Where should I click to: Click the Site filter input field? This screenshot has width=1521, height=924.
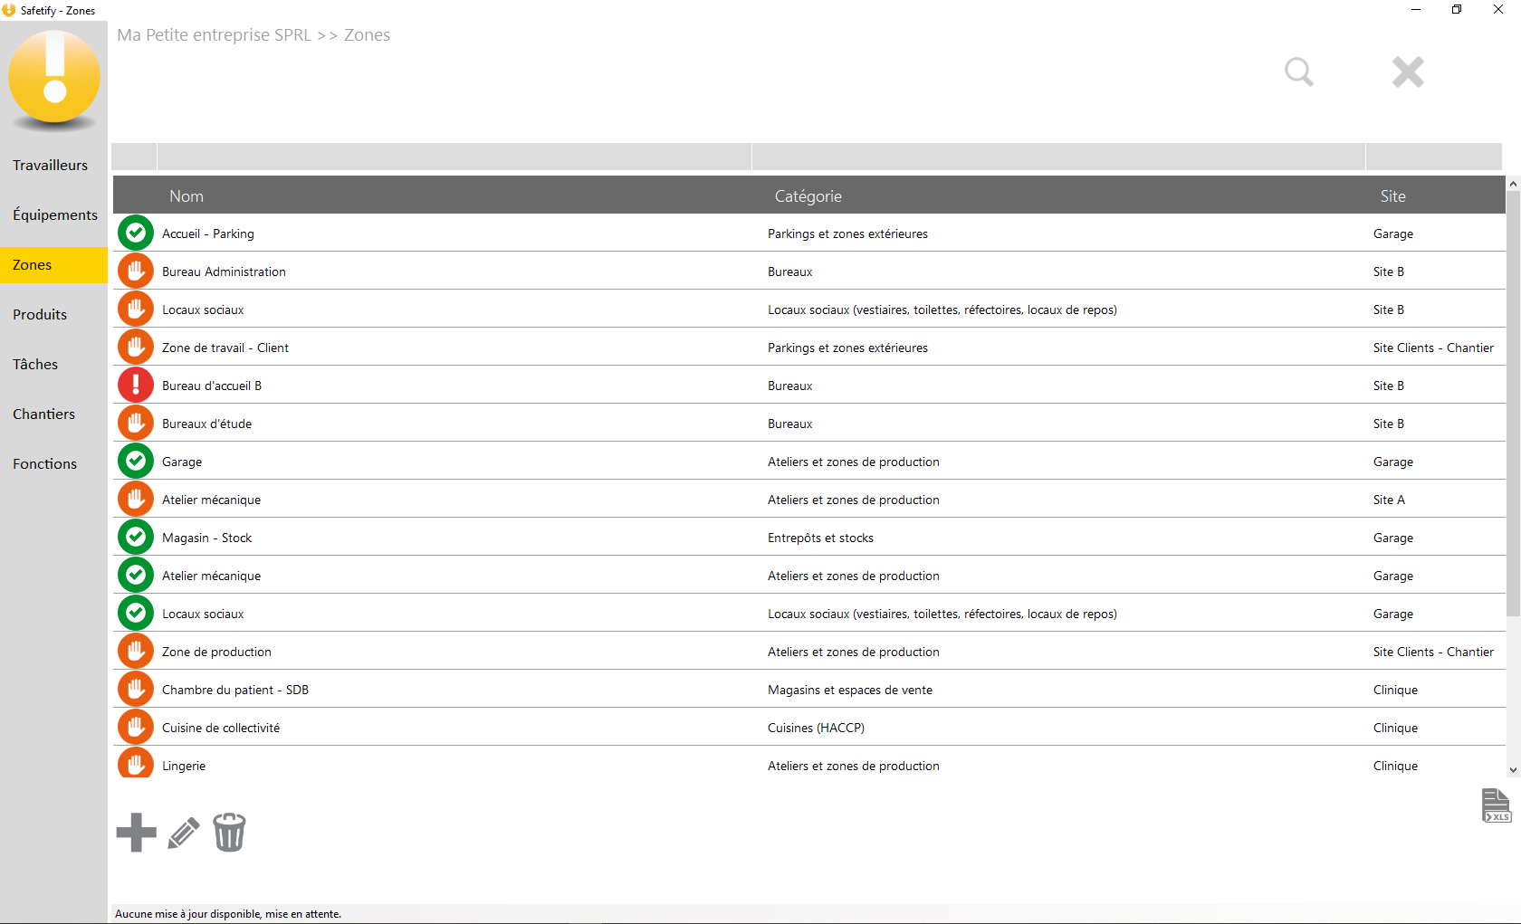1434,157
